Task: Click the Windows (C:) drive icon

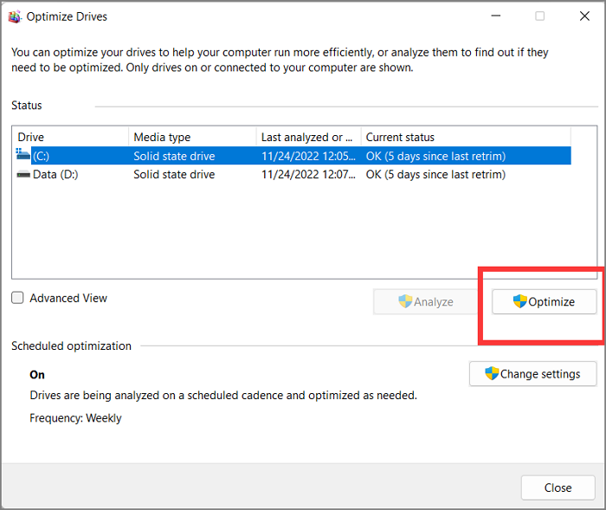Action: (23, 155)
